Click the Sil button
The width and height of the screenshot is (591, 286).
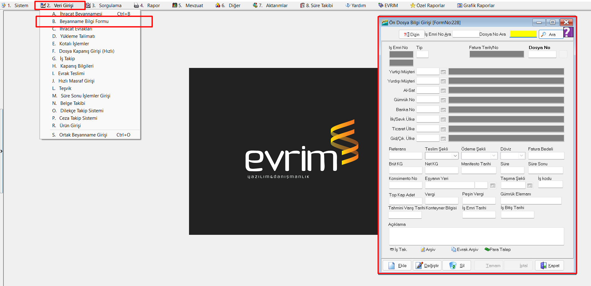point(457,266)
